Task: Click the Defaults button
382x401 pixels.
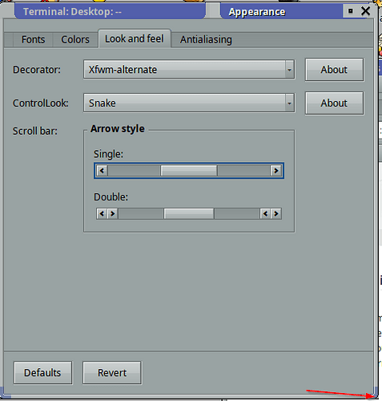Action: click(42, 373)
